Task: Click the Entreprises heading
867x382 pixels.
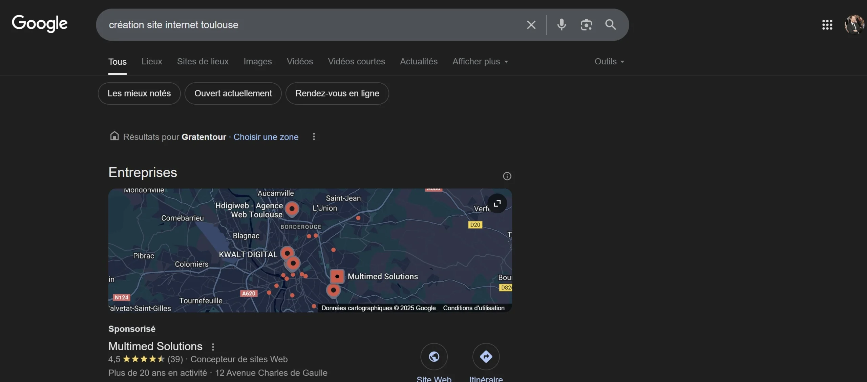Action: pos(143,172)
